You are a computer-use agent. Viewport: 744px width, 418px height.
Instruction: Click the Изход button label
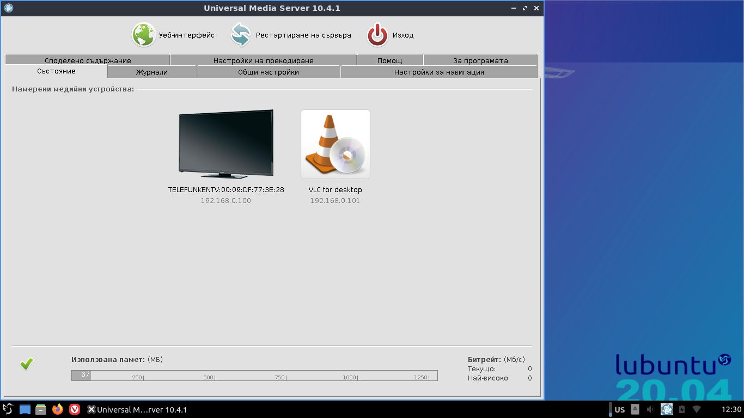(x=403, y=35)
